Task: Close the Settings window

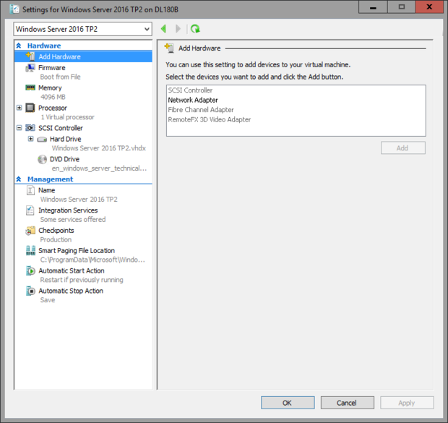Action: [x=429, y=7]
